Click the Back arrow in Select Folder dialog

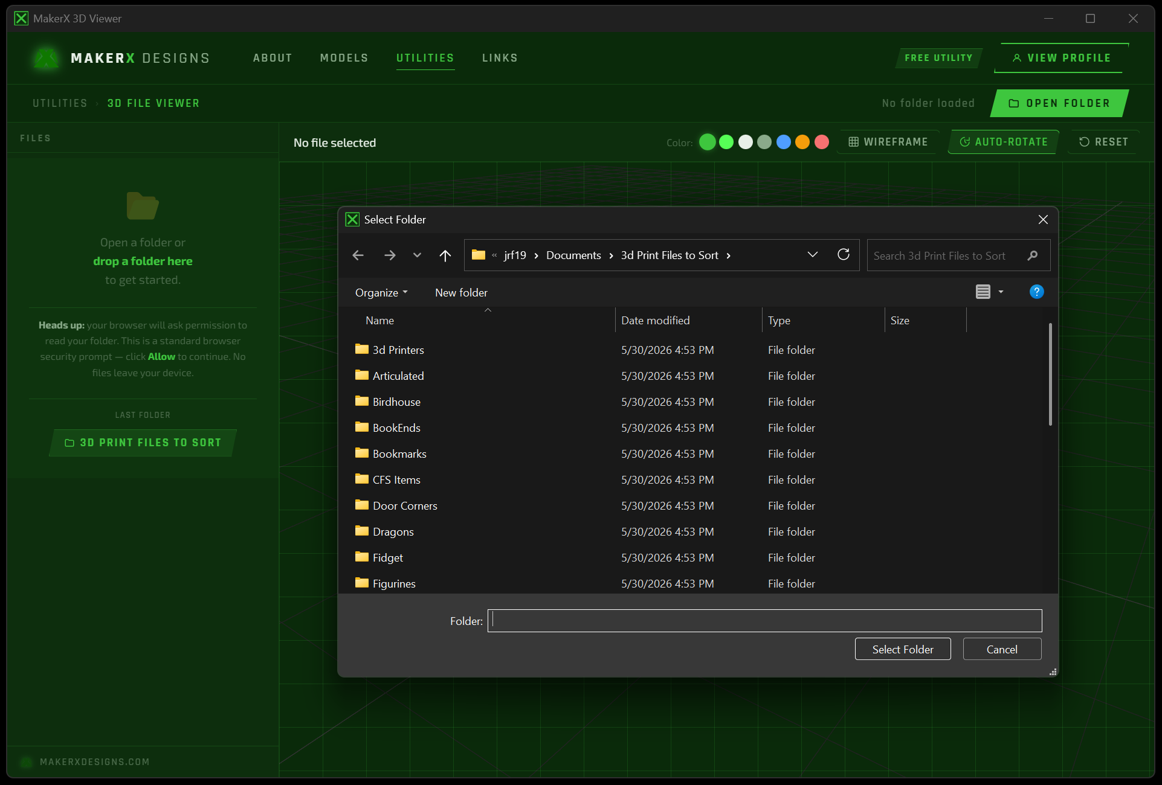coord(358,255)
